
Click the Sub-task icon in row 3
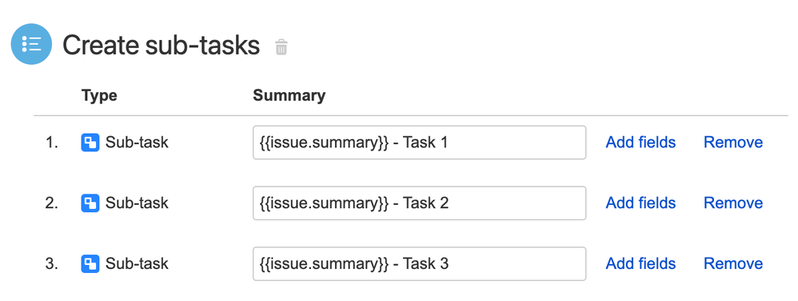pos(90,264)
